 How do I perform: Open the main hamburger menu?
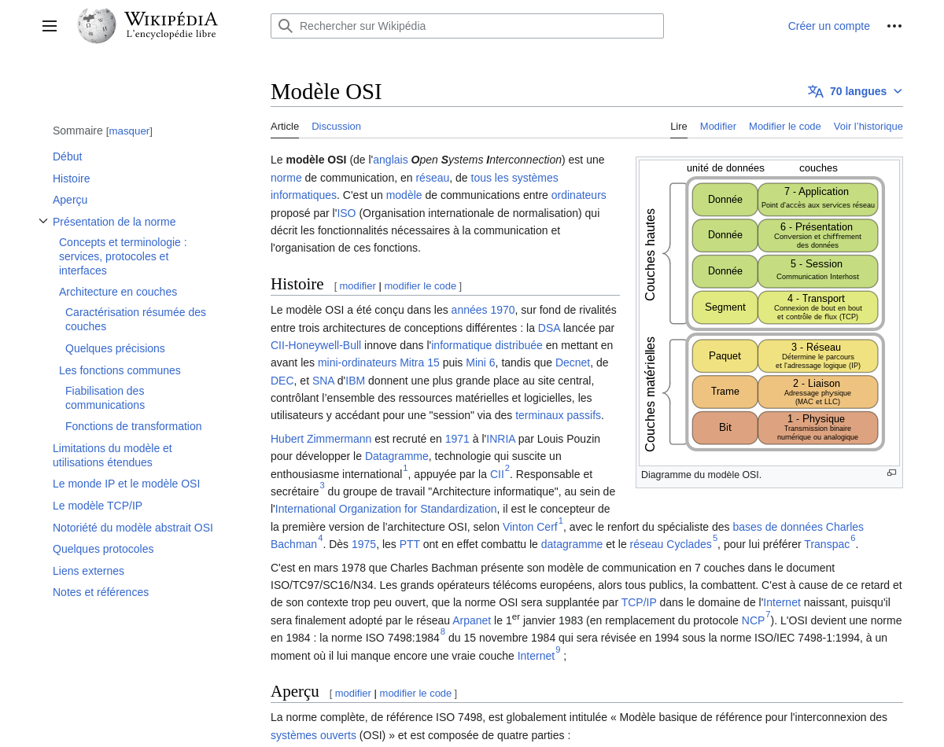click(50, 26)
